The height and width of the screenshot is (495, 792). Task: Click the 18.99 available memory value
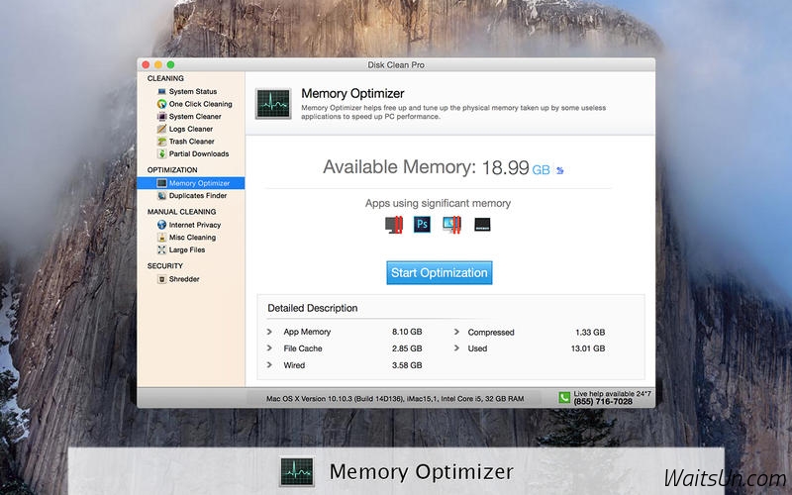pos(506,167)
